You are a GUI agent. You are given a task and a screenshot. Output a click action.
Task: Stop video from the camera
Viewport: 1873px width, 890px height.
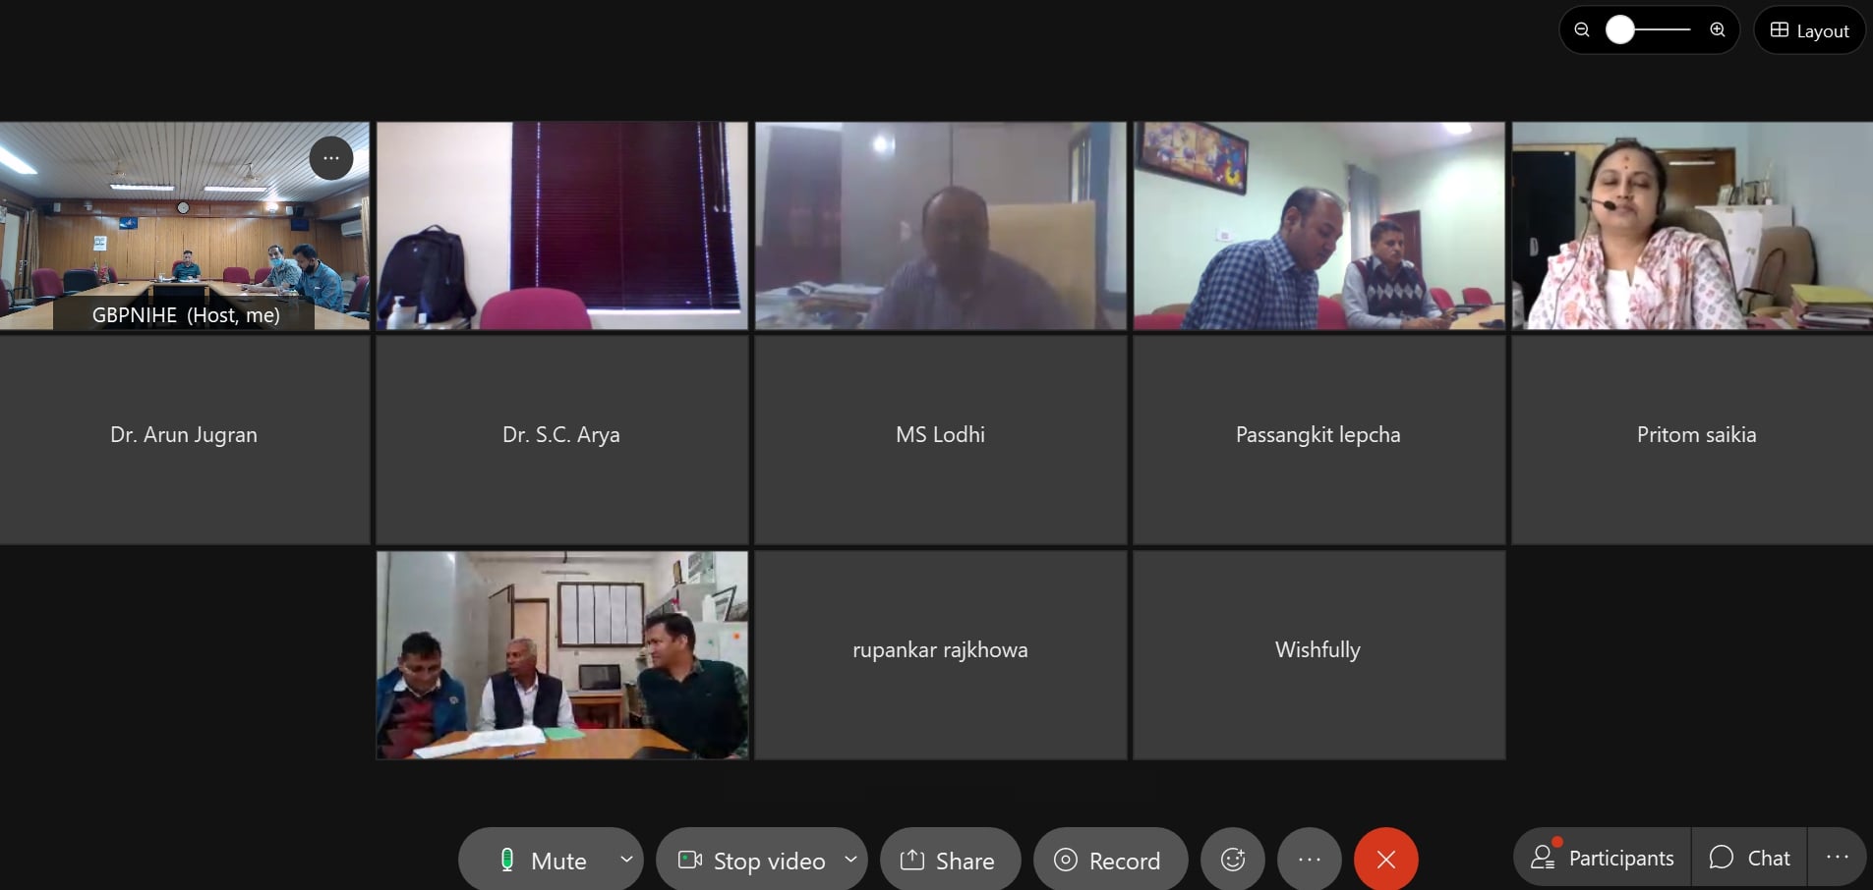(752, 861)
